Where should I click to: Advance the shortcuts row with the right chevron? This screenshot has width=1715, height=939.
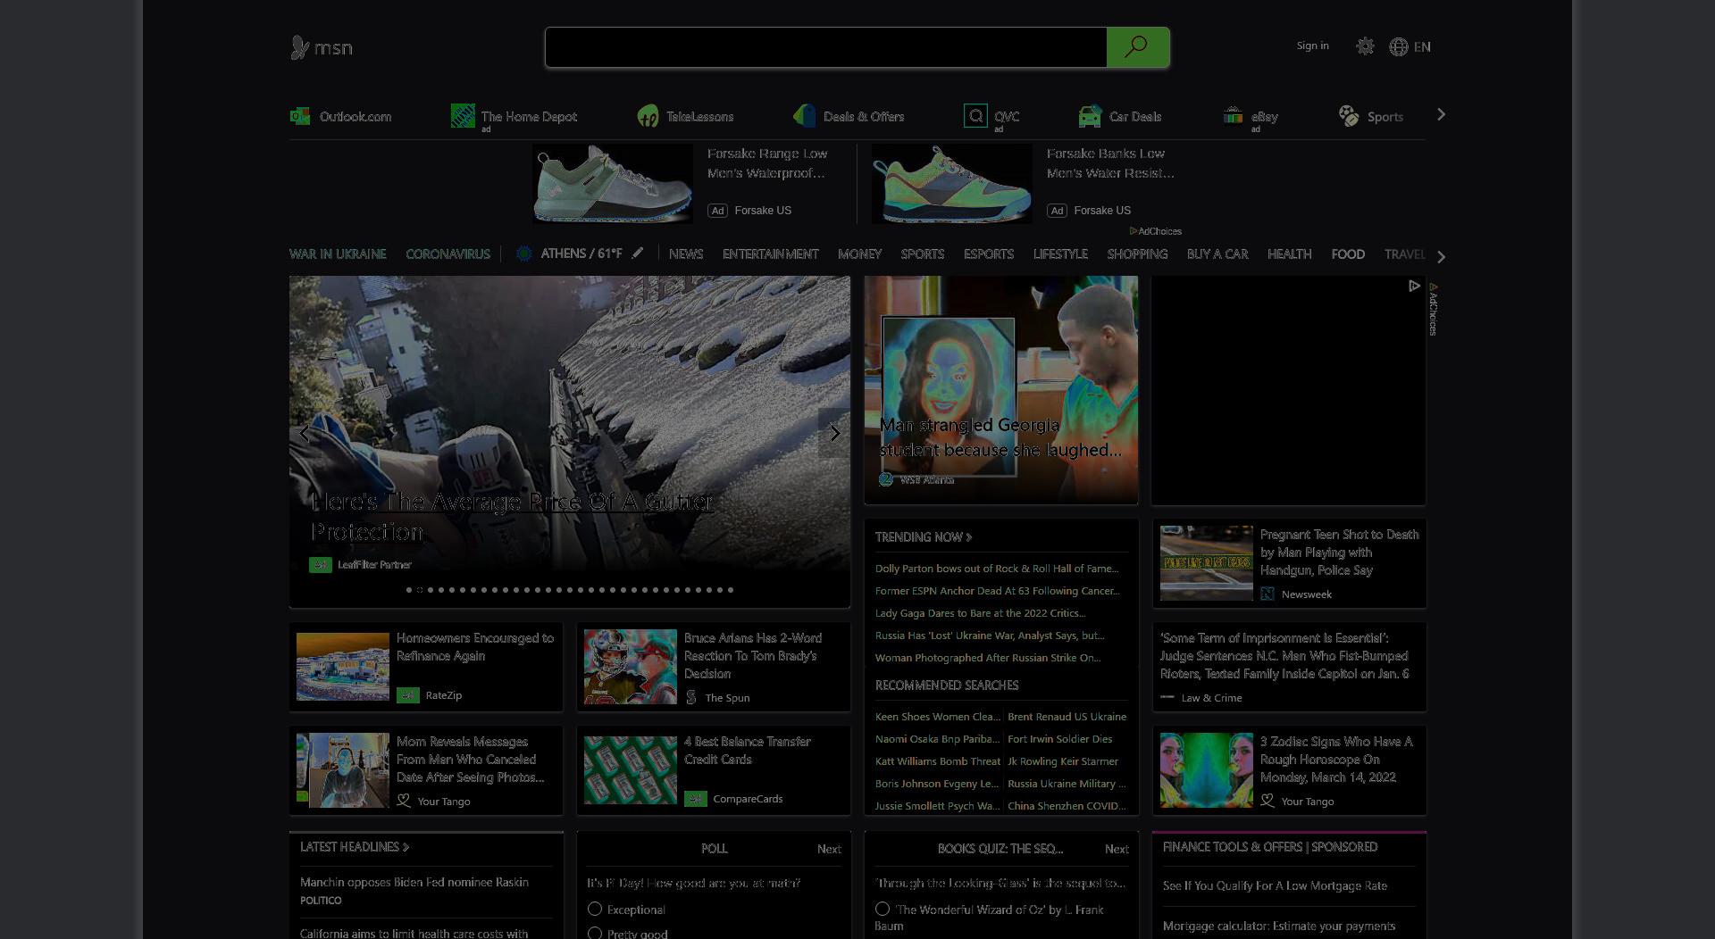click(x=1441, y=115)
